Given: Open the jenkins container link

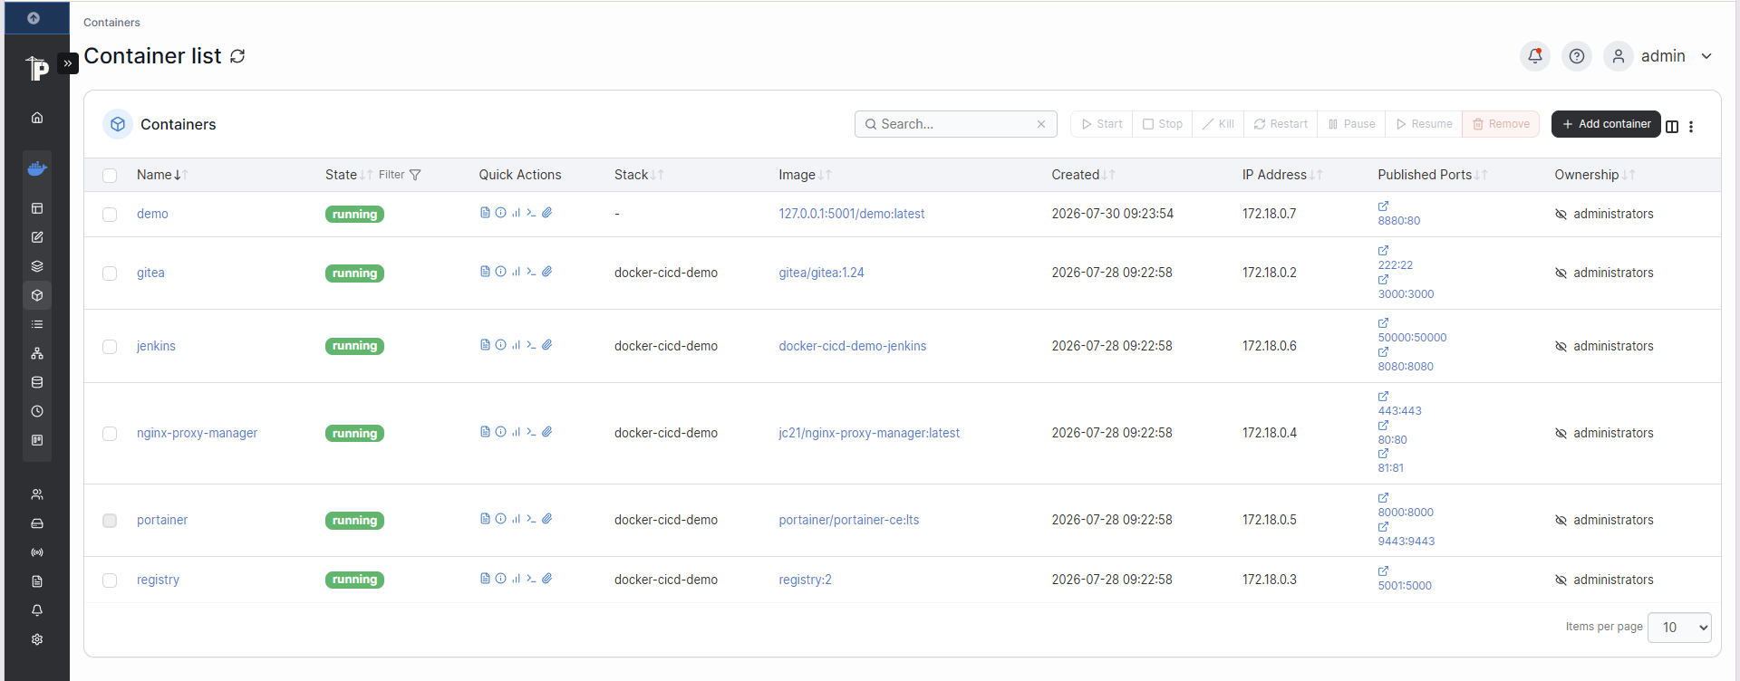Looking at the screenshot, I should point(156,346).
